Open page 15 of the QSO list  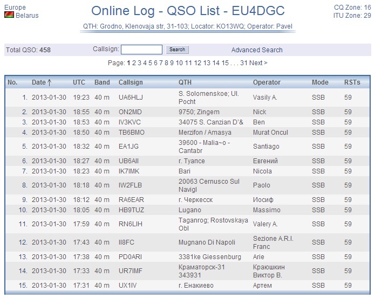pos(225,63)
